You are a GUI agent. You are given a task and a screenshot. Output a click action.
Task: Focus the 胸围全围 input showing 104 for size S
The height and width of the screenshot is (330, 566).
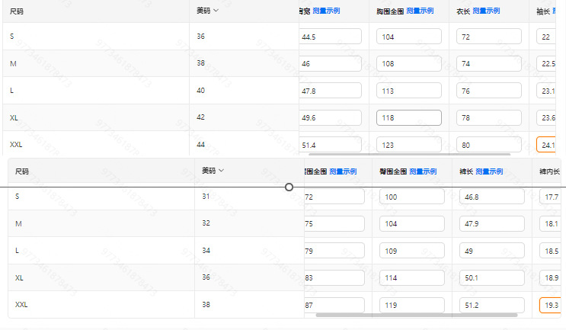tap(409, 37)
